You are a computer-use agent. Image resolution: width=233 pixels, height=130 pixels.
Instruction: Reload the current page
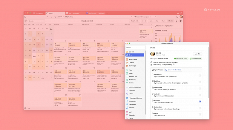55,17
